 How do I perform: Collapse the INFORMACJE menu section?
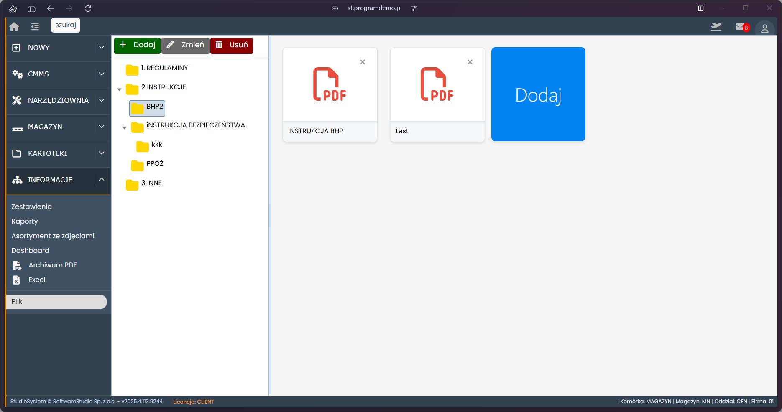[x=101, y=180]
